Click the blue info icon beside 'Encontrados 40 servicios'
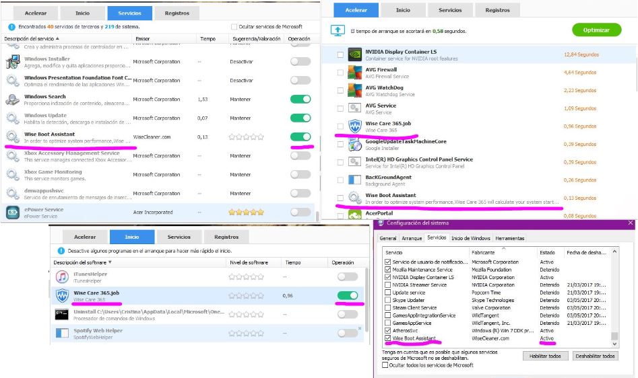Viewport: 638px width, 378px height. (x=11, y=27)
